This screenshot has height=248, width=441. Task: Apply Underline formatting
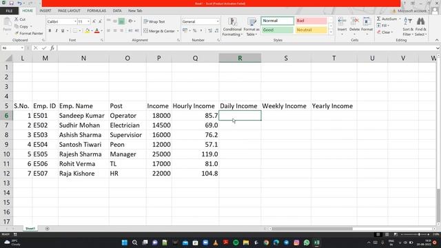(63, 30)
